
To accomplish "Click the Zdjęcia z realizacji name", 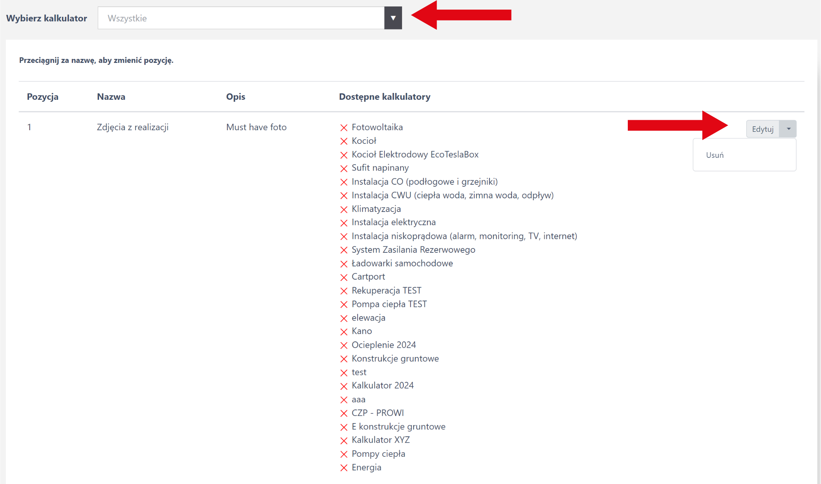I will [133, 127].
